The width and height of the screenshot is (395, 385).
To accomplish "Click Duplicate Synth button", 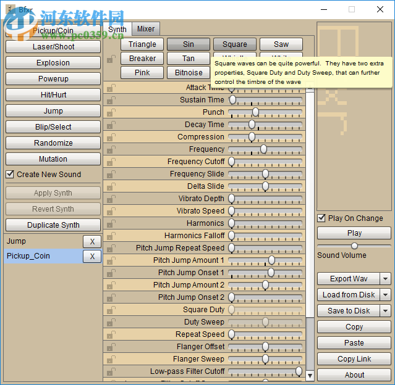I will 53,225.
